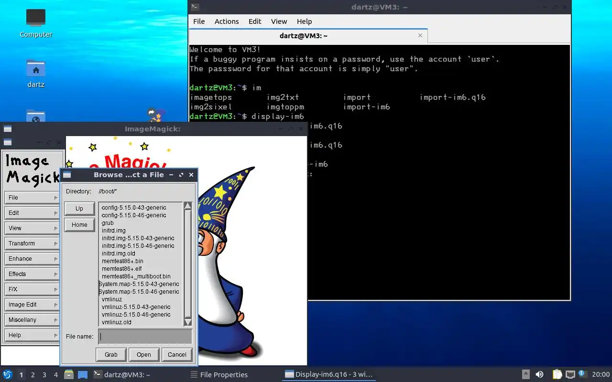Click the network status tray icon
This screenshot has height=382, width=612.
click(570, 374)
